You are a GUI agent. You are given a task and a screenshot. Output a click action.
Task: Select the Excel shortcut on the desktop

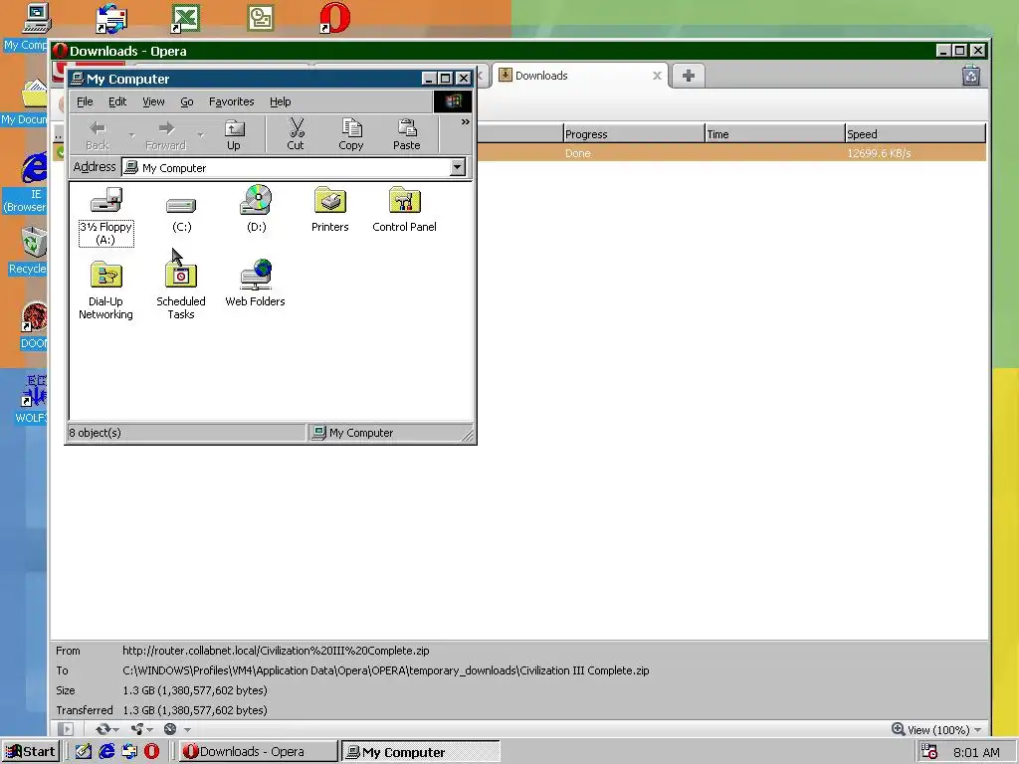[185, 18]
